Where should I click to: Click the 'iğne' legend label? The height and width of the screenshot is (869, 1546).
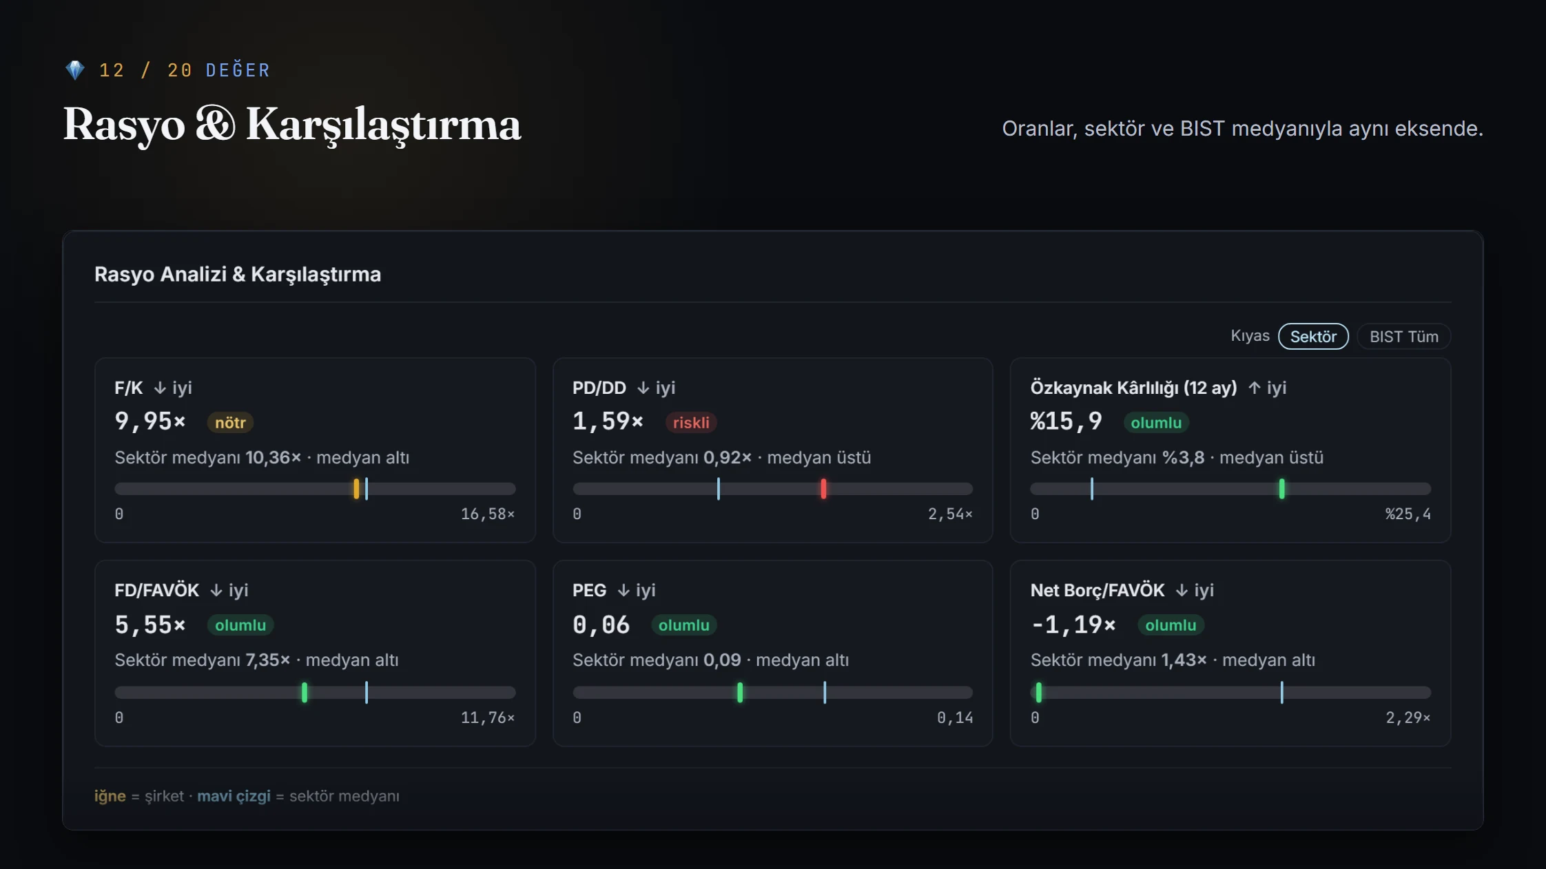pos(110,796)
